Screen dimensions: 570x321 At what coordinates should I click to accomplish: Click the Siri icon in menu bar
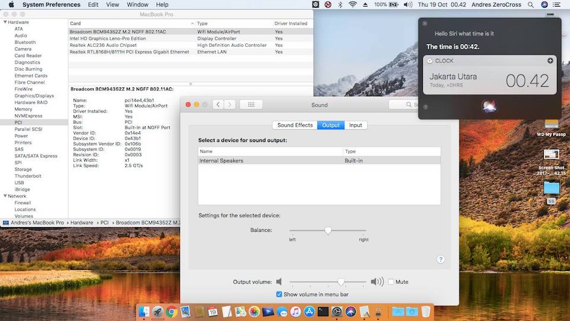544,5
